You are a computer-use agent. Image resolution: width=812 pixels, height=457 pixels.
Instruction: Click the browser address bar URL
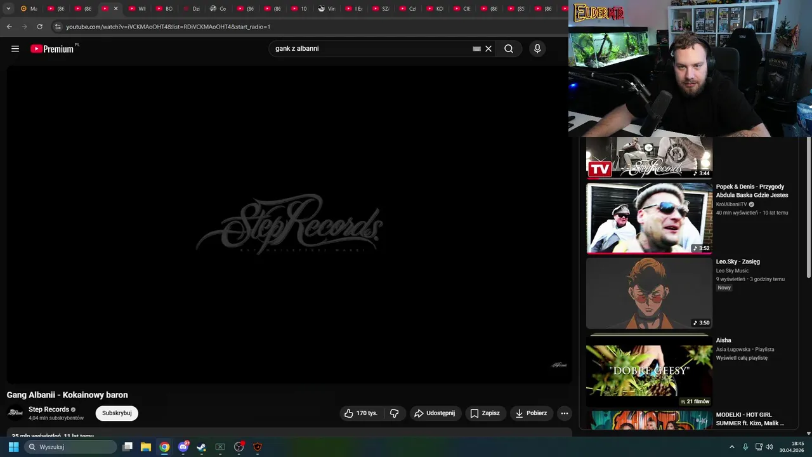coord(168,27)
